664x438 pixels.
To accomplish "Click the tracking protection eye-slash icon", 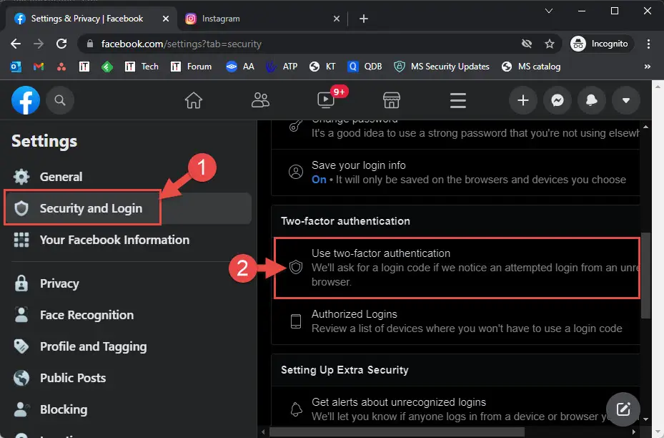I will coord(526,44).
